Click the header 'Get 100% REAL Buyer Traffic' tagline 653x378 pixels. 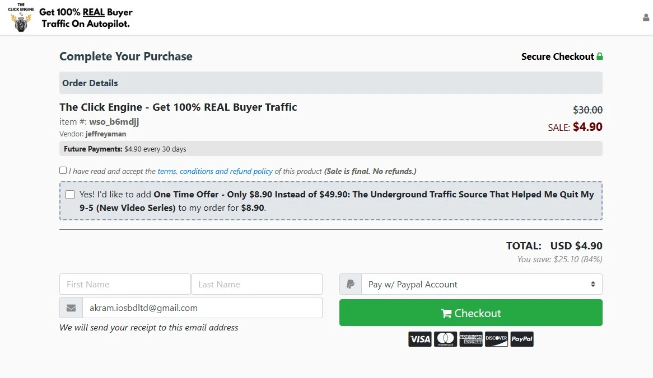[x=86, y=18]
